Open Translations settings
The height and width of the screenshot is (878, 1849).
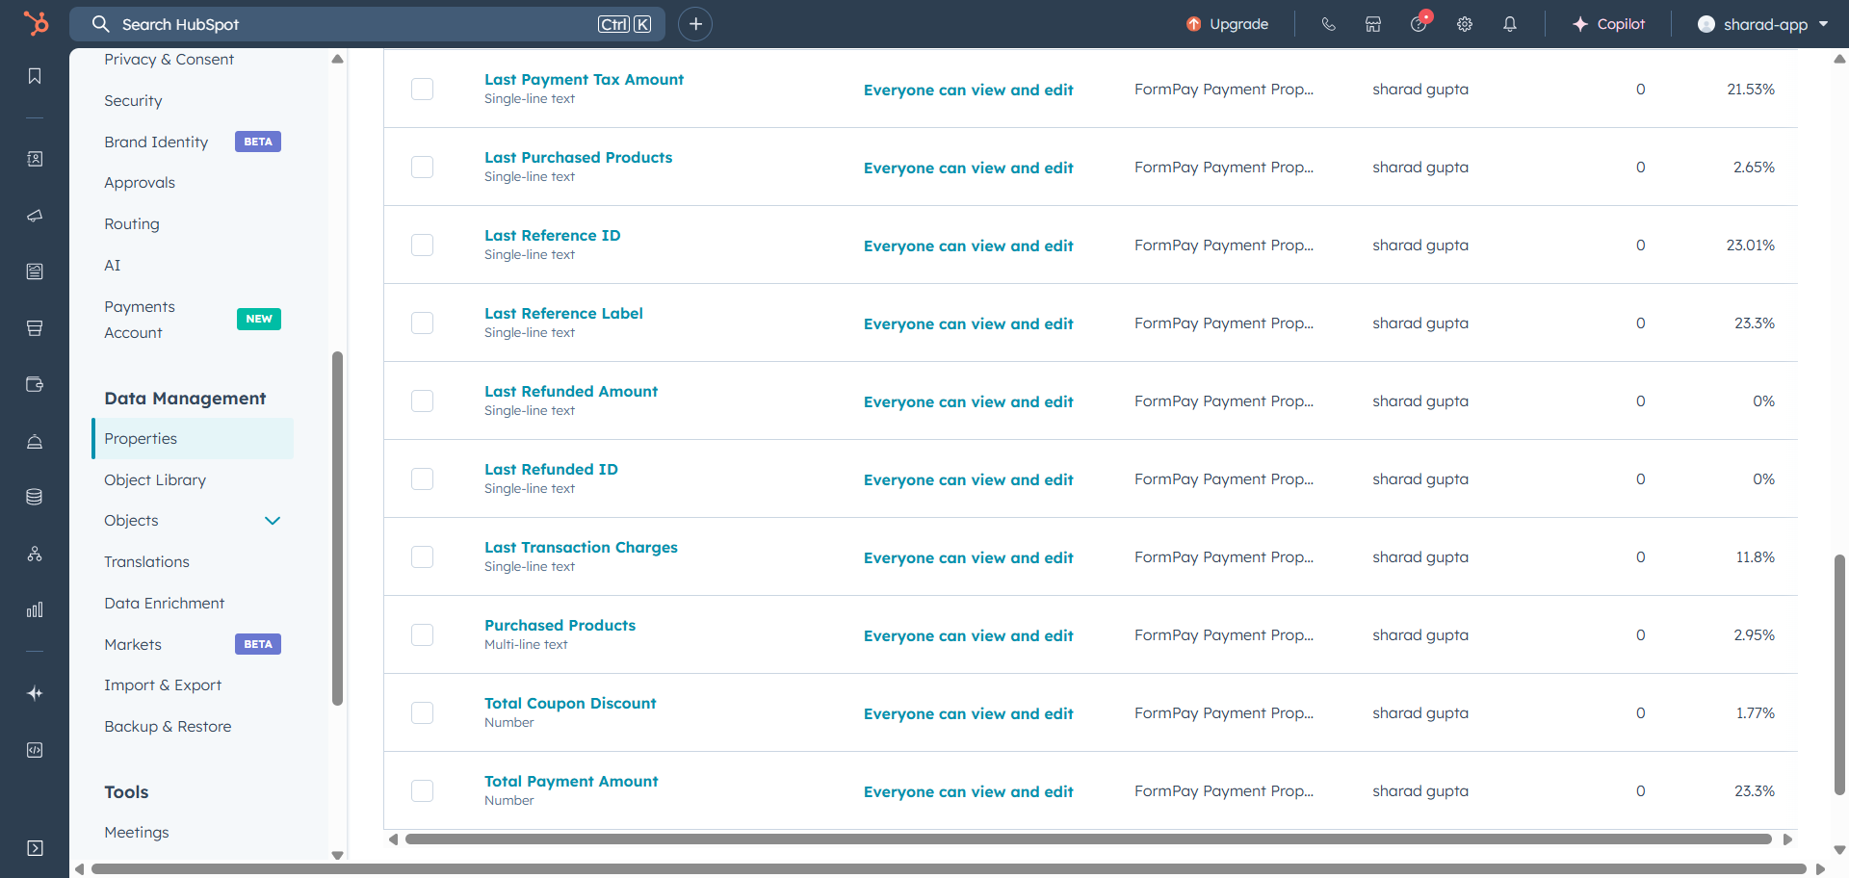146,562
